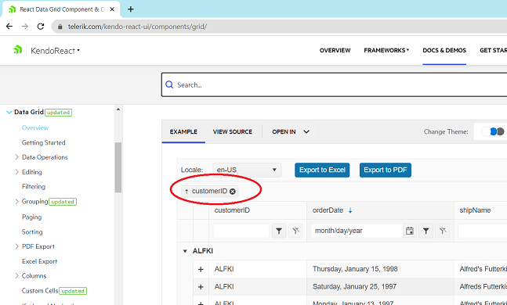
Task: Click the KendoReact green logo icon
Action: tap(17, 50)
